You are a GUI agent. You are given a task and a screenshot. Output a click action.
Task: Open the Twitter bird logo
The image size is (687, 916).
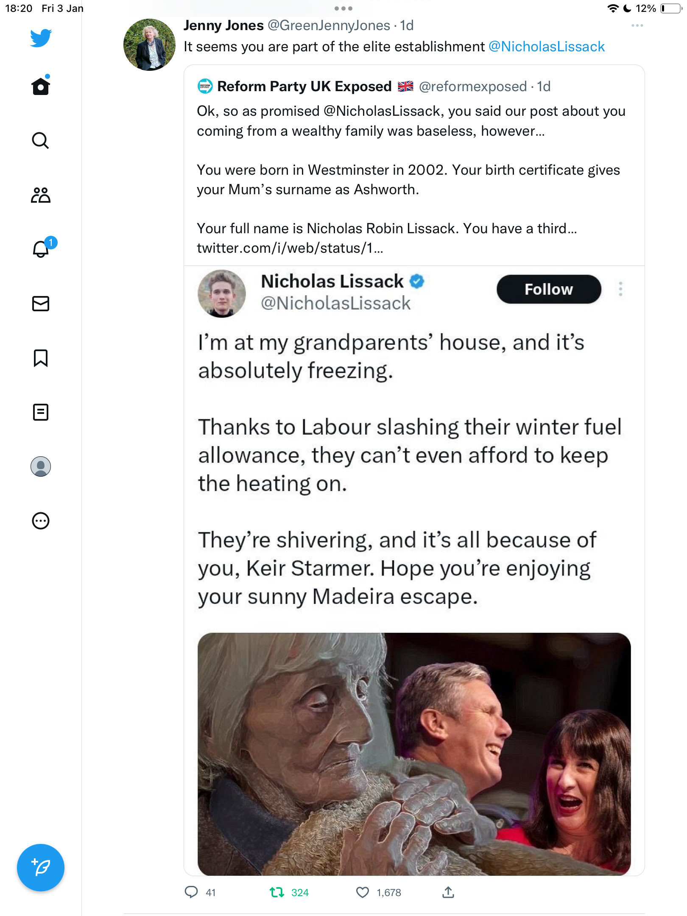41,38
